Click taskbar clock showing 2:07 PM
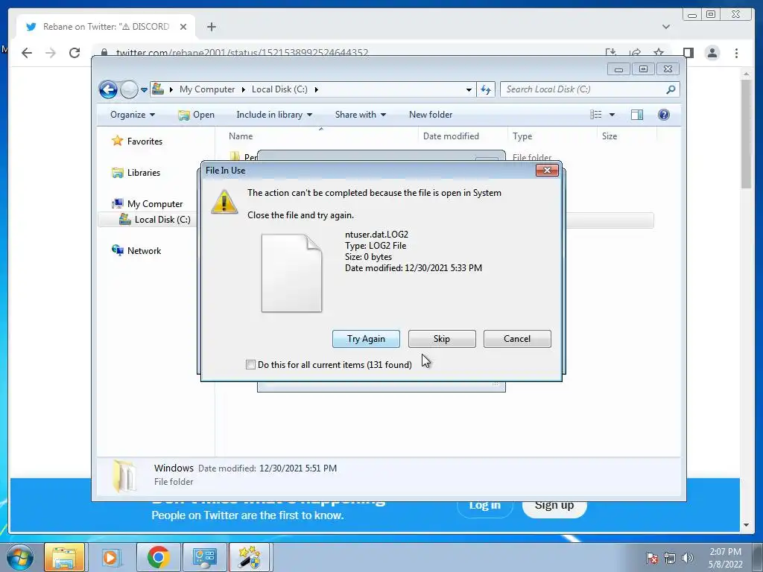 (725, 558)
